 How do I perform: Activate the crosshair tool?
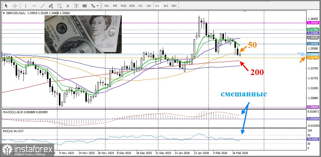[x=14, y=6]
